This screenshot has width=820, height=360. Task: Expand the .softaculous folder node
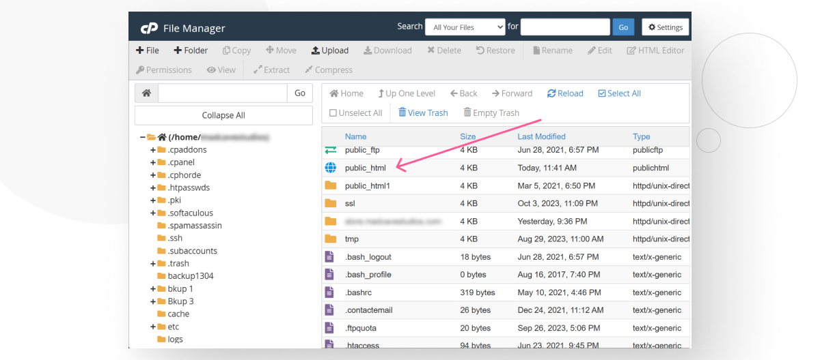pos(153,213)
